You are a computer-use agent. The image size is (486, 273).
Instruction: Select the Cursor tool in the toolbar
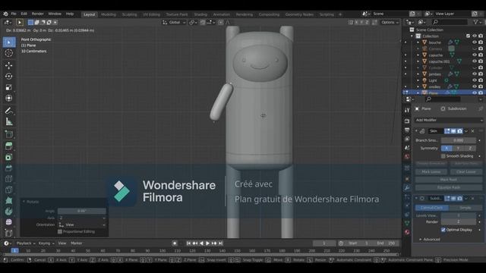pyautogui.click(x=8, y=53)
